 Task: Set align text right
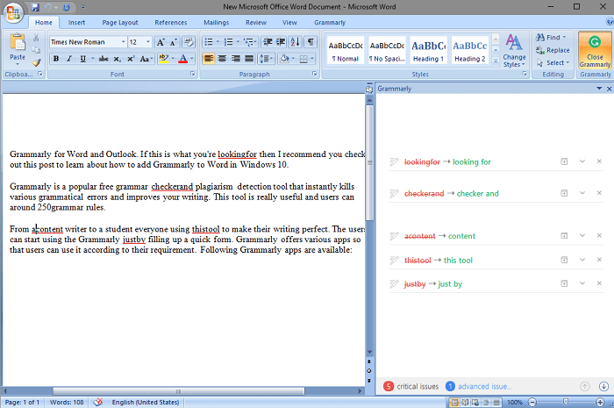(x=235, y=59)
